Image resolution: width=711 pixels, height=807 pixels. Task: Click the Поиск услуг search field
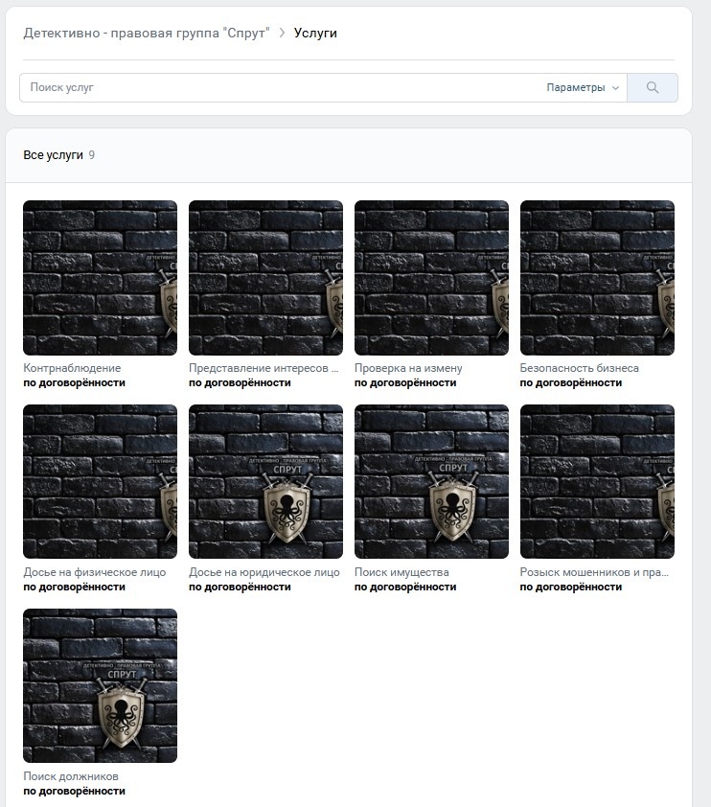tap(282, 87)
